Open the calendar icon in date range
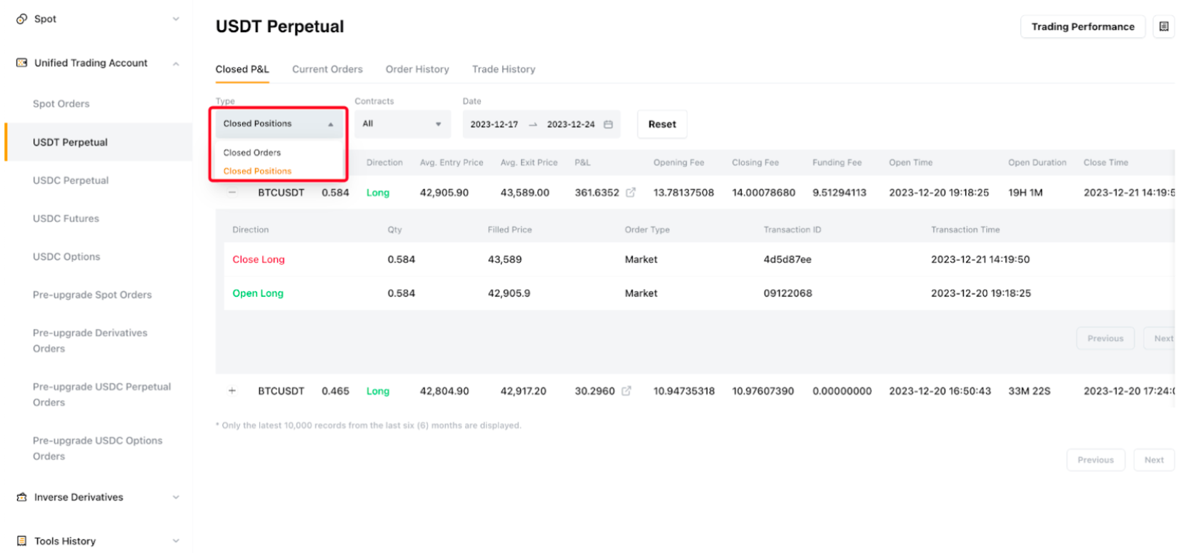This screenshot has height=553, width=1189. tap(608, 124)
